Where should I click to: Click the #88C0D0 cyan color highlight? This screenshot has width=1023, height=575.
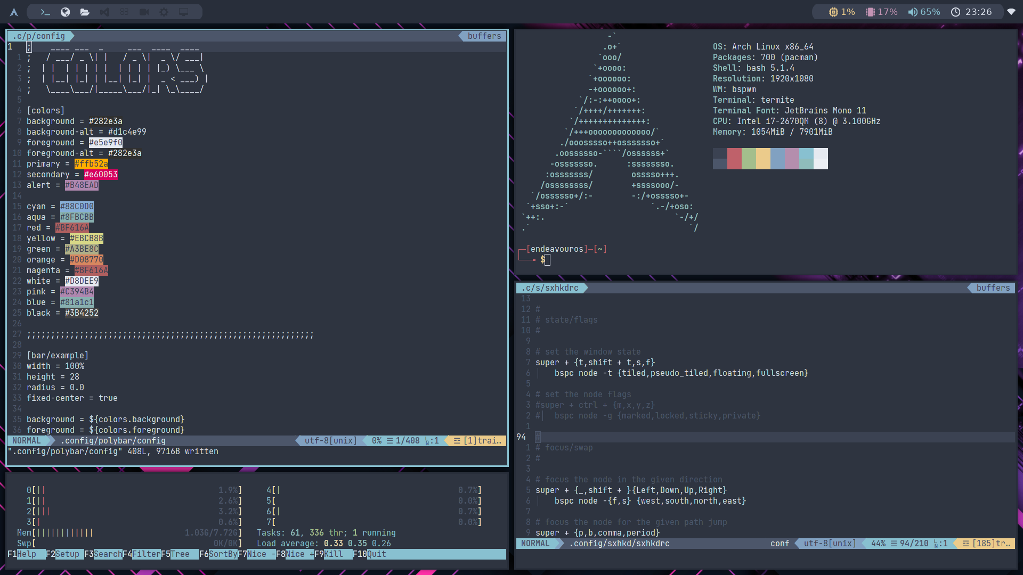point(77,206)
